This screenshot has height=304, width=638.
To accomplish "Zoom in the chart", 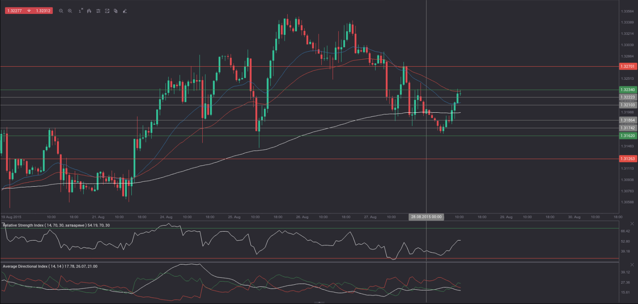I will (70, 11).
